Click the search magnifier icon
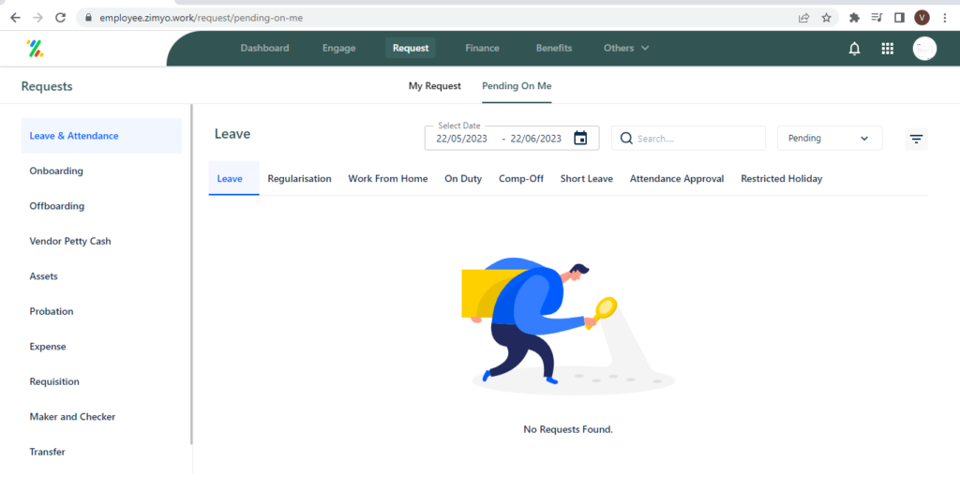Image resolution: width=960 pixels, height=491 pixels. (x=625, y=139)
